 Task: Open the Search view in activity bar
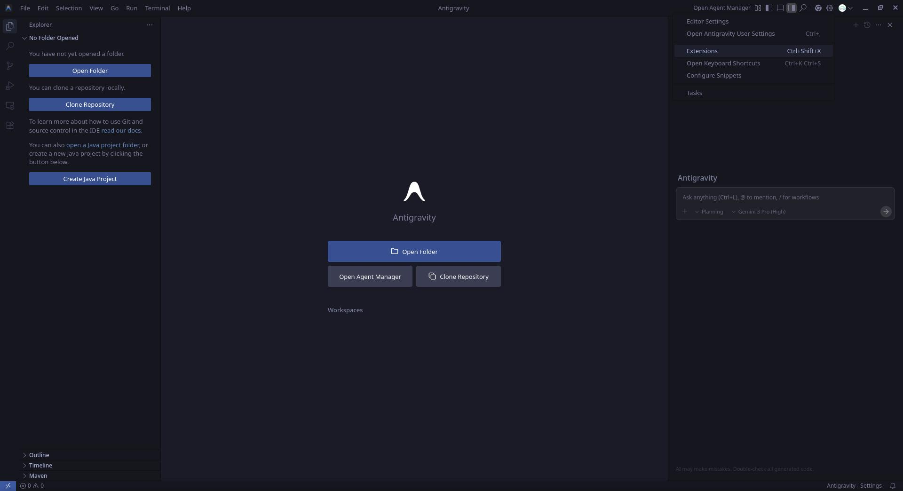pyautogui.click(x=9, y=46)
